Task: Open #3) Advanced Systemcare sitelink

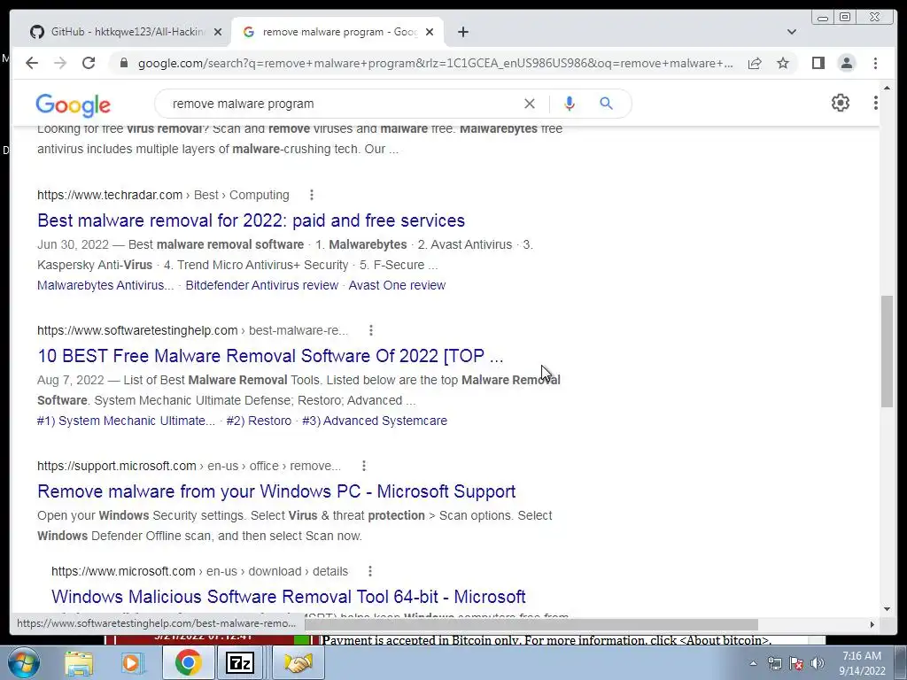Action: pos(375,421)
